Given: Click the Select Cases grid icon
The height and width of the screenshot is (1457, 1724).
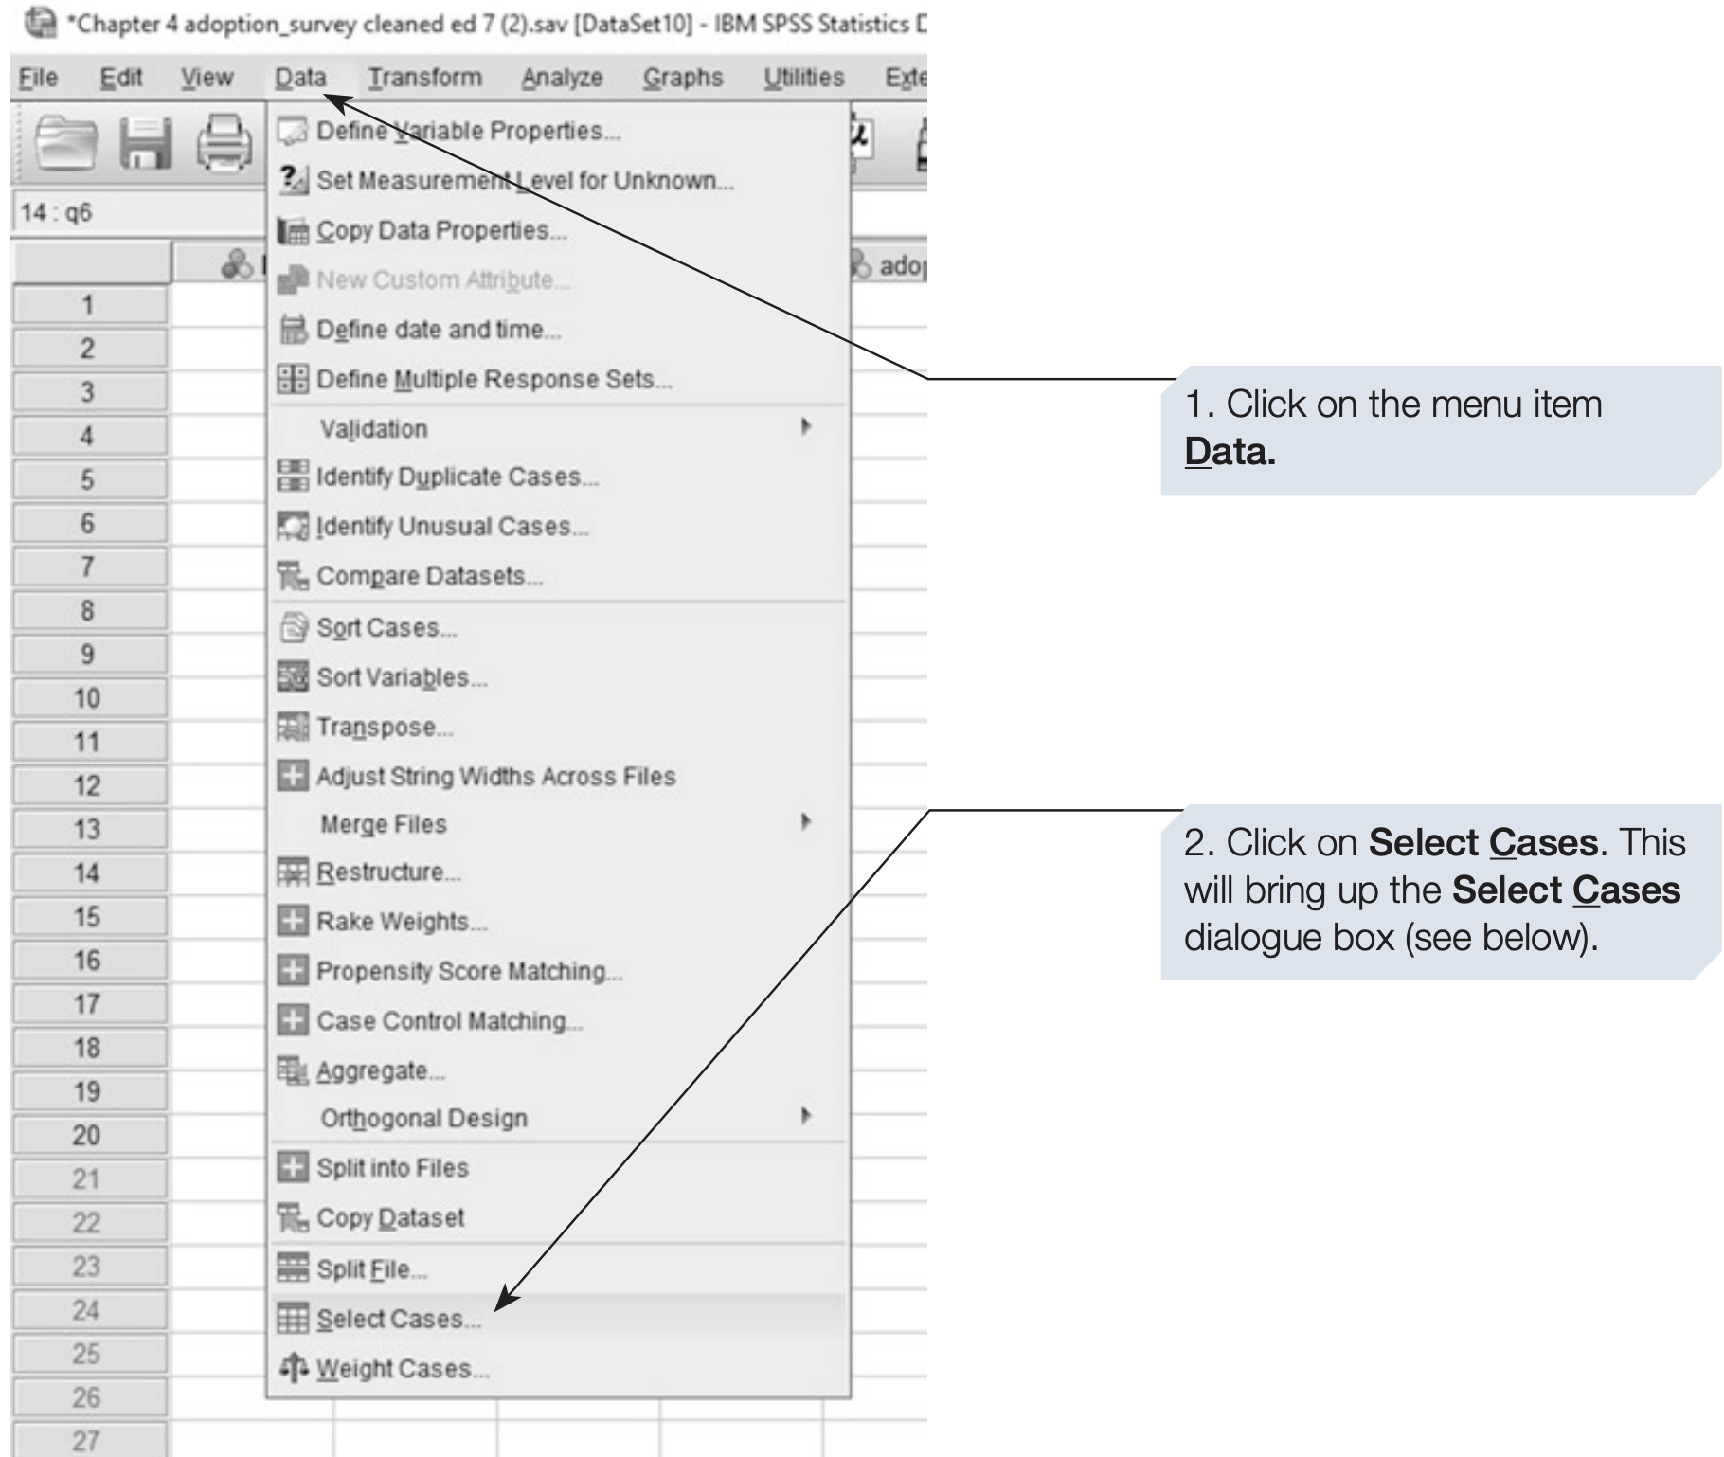Looking at the screenshot, I should coord(293,1319).
